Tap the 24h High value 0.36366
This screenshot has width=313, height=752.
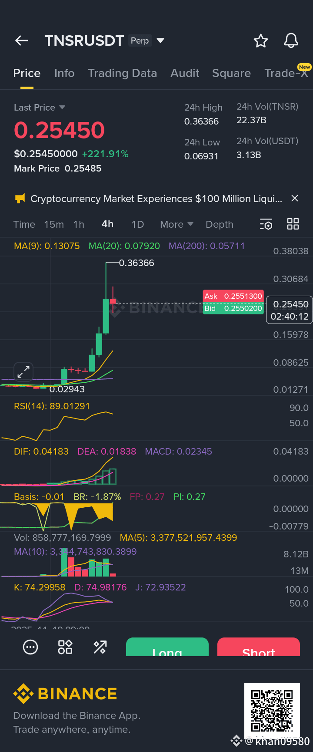tap(201, 121)
